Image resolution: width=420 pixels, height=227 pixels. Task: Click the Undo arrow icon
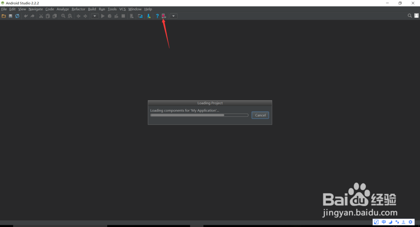tap(26, 16)
